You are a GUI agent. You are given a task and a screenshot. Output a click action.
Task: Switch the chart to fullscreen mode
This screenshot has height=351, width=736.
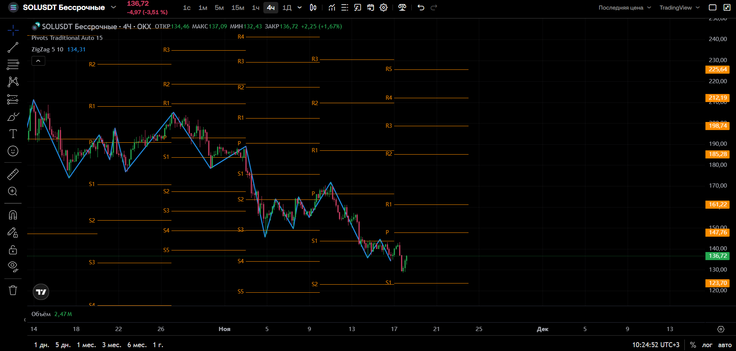coord(727,7)
